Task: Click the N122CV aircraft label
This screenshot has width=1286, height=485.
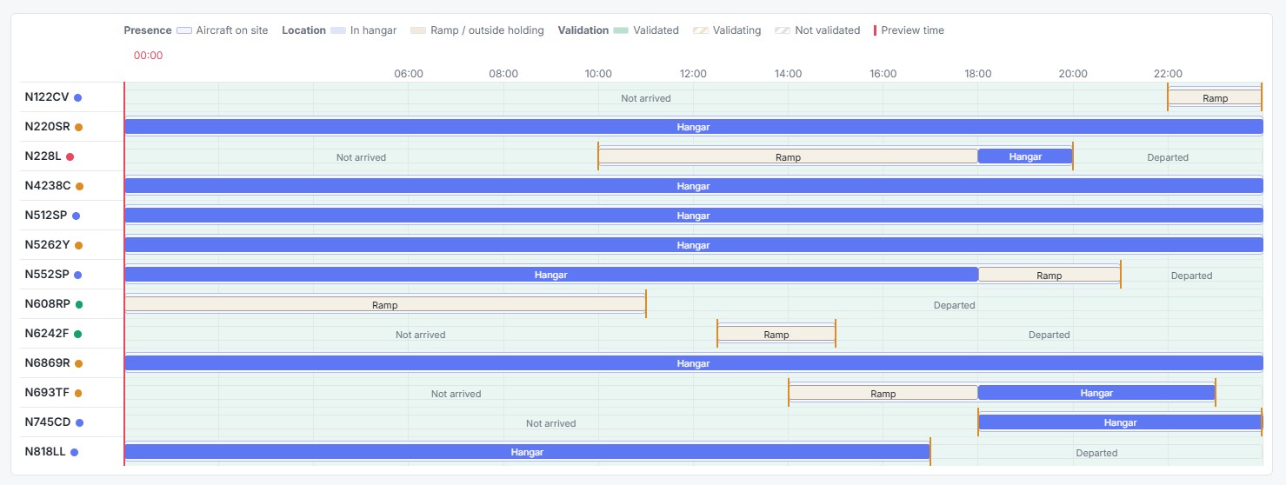Action: (47, 97)
